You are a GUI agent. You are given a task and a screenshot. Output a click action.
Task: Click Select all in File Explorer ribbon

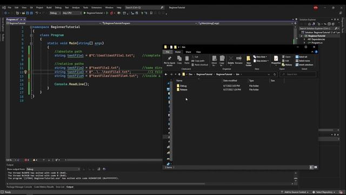pos(301,57)
